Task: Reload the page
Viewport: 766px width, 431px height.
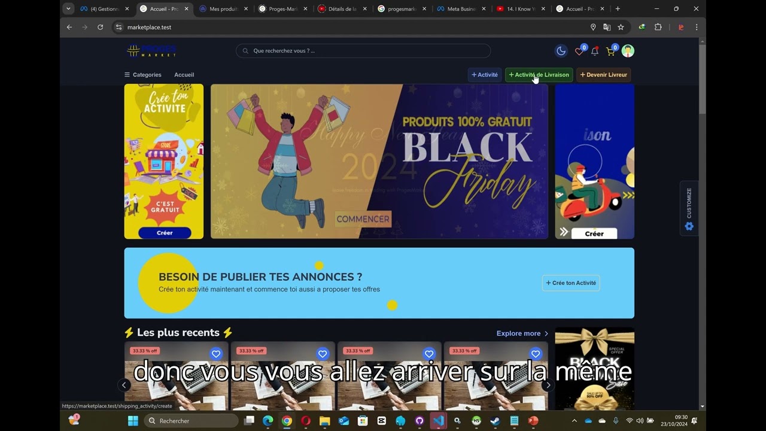Action: 101,27
